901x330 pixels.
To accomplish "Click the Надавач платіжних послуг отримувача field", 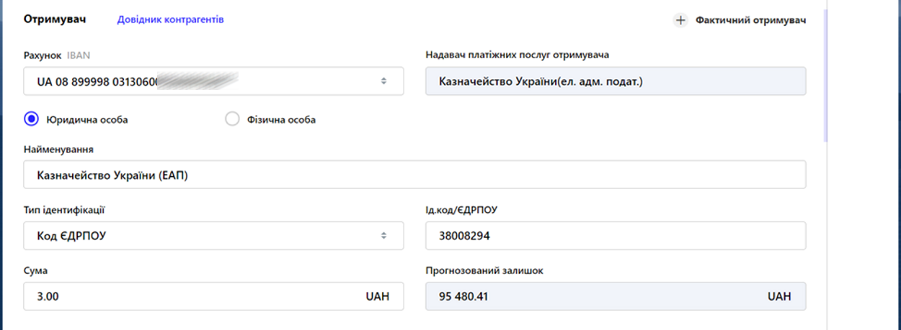I will [x=616, y=81].
